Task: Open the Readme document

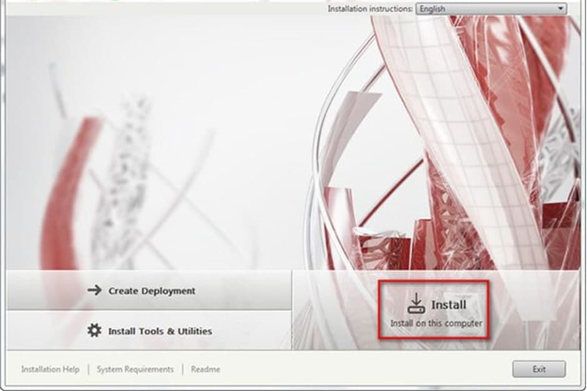Action: (x=206, y=369)
